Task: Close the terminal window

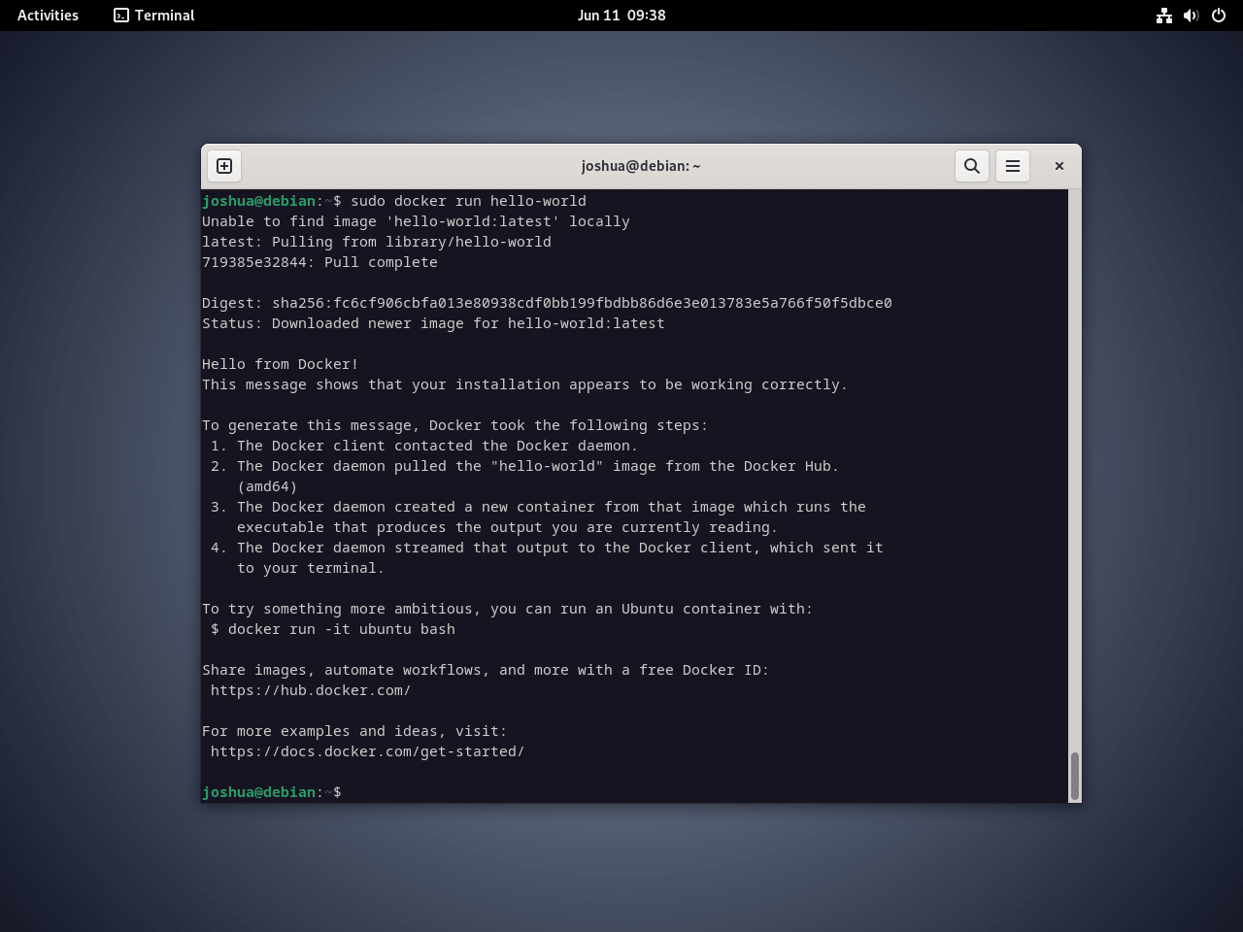Action: coord(1059,166)
